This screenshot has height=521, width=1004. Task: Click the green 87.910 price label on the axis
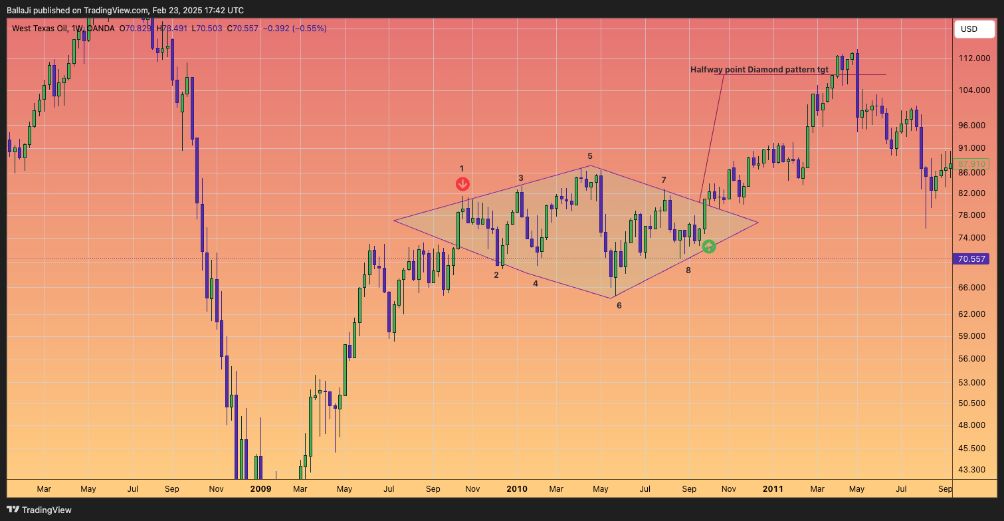[x=971, y=163]
